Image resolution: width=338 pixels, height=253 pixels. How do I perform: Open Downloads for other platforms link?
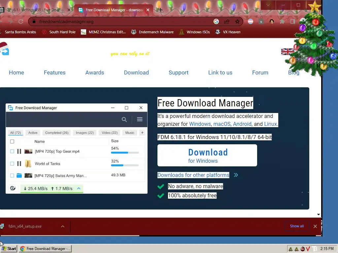click(193, 175)
